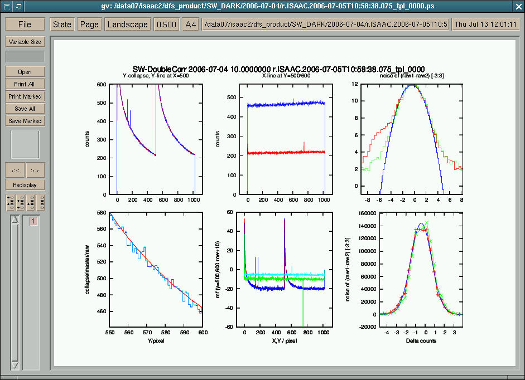Click the unmark all pages icon
This screenshot has width=525, height=380.
(41, 202)
